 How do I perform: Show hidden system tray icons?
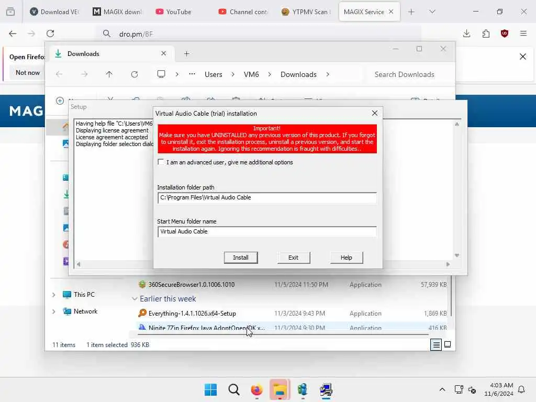[442, 389]
